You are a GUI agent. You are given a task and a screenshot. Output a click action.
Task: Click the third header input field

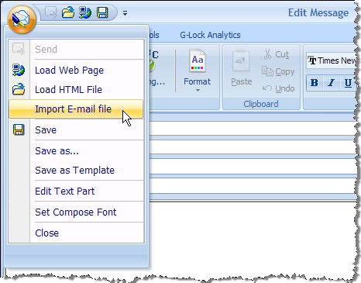pyautogui.click(x=254, y=167)
